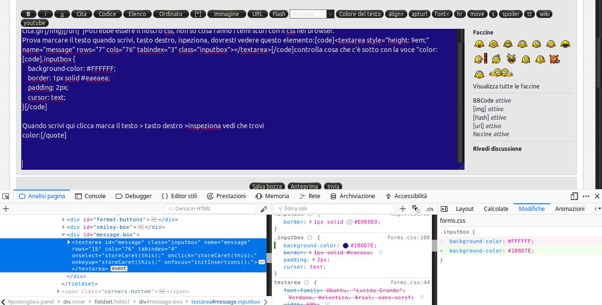
Task: Click the ellipsis badge in the smiley-box div
Action: pyautogui.click(x=140, y=227)
